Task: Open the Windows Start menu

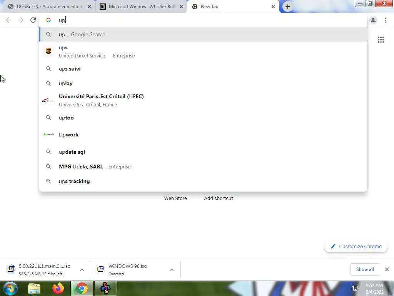Action: pyautogui.click(x=10, y=288)
